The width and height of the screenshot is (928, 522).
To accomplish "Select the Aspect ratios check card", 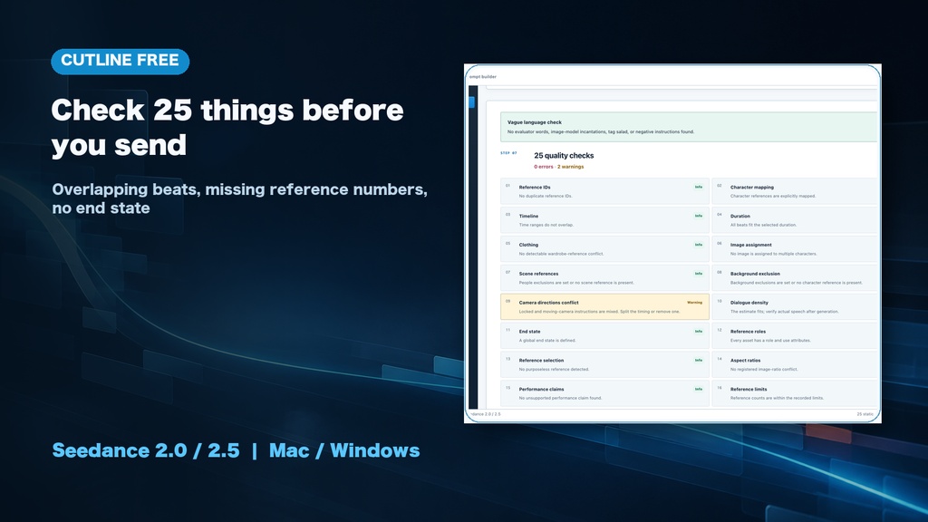I will (795, 364).
